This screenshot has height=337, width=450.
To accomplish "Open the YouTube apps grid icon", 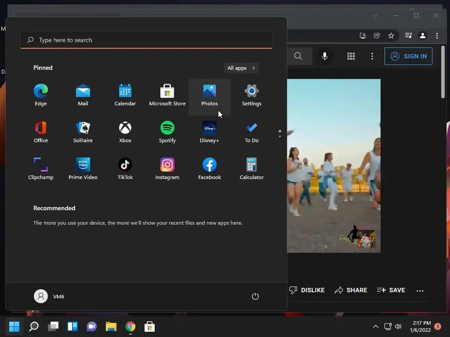I will [x=351, y=56].
